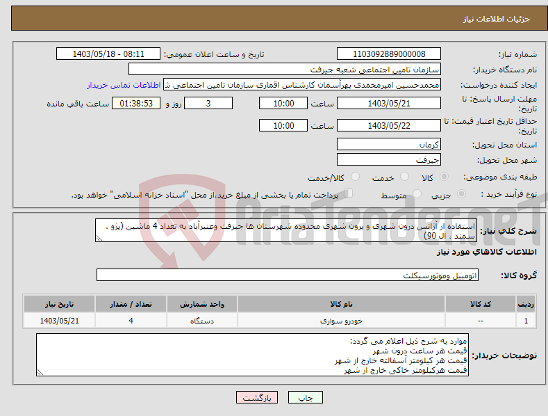Screen dimensions: 548x416
Task: Click the نام کالا column header
Action: (x=341, y=304)
